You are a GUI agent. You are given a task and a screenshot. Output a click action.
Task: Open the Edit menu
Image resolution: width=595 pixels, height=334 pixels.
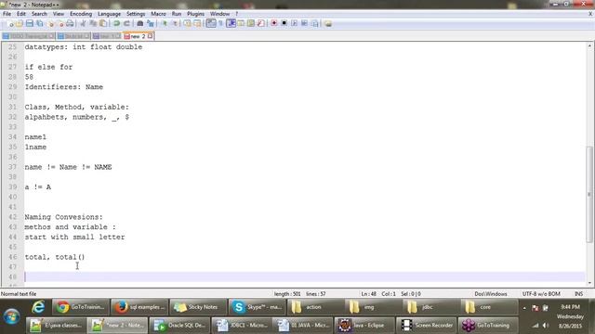(x=21, y=14)
